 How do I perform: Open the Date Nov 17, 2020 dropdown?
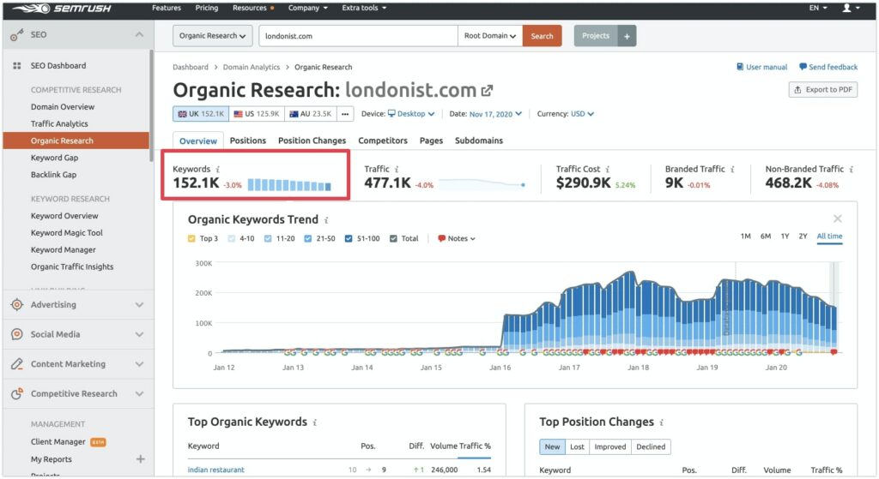coord(495,114)
